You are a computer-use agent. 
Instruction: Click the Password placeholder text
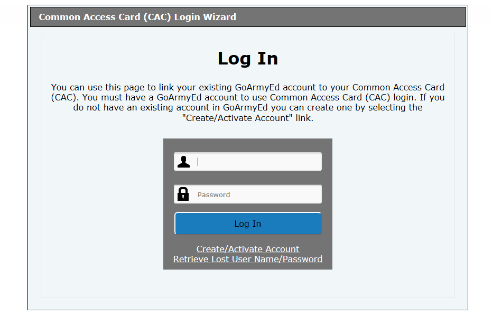pos(213,195)
